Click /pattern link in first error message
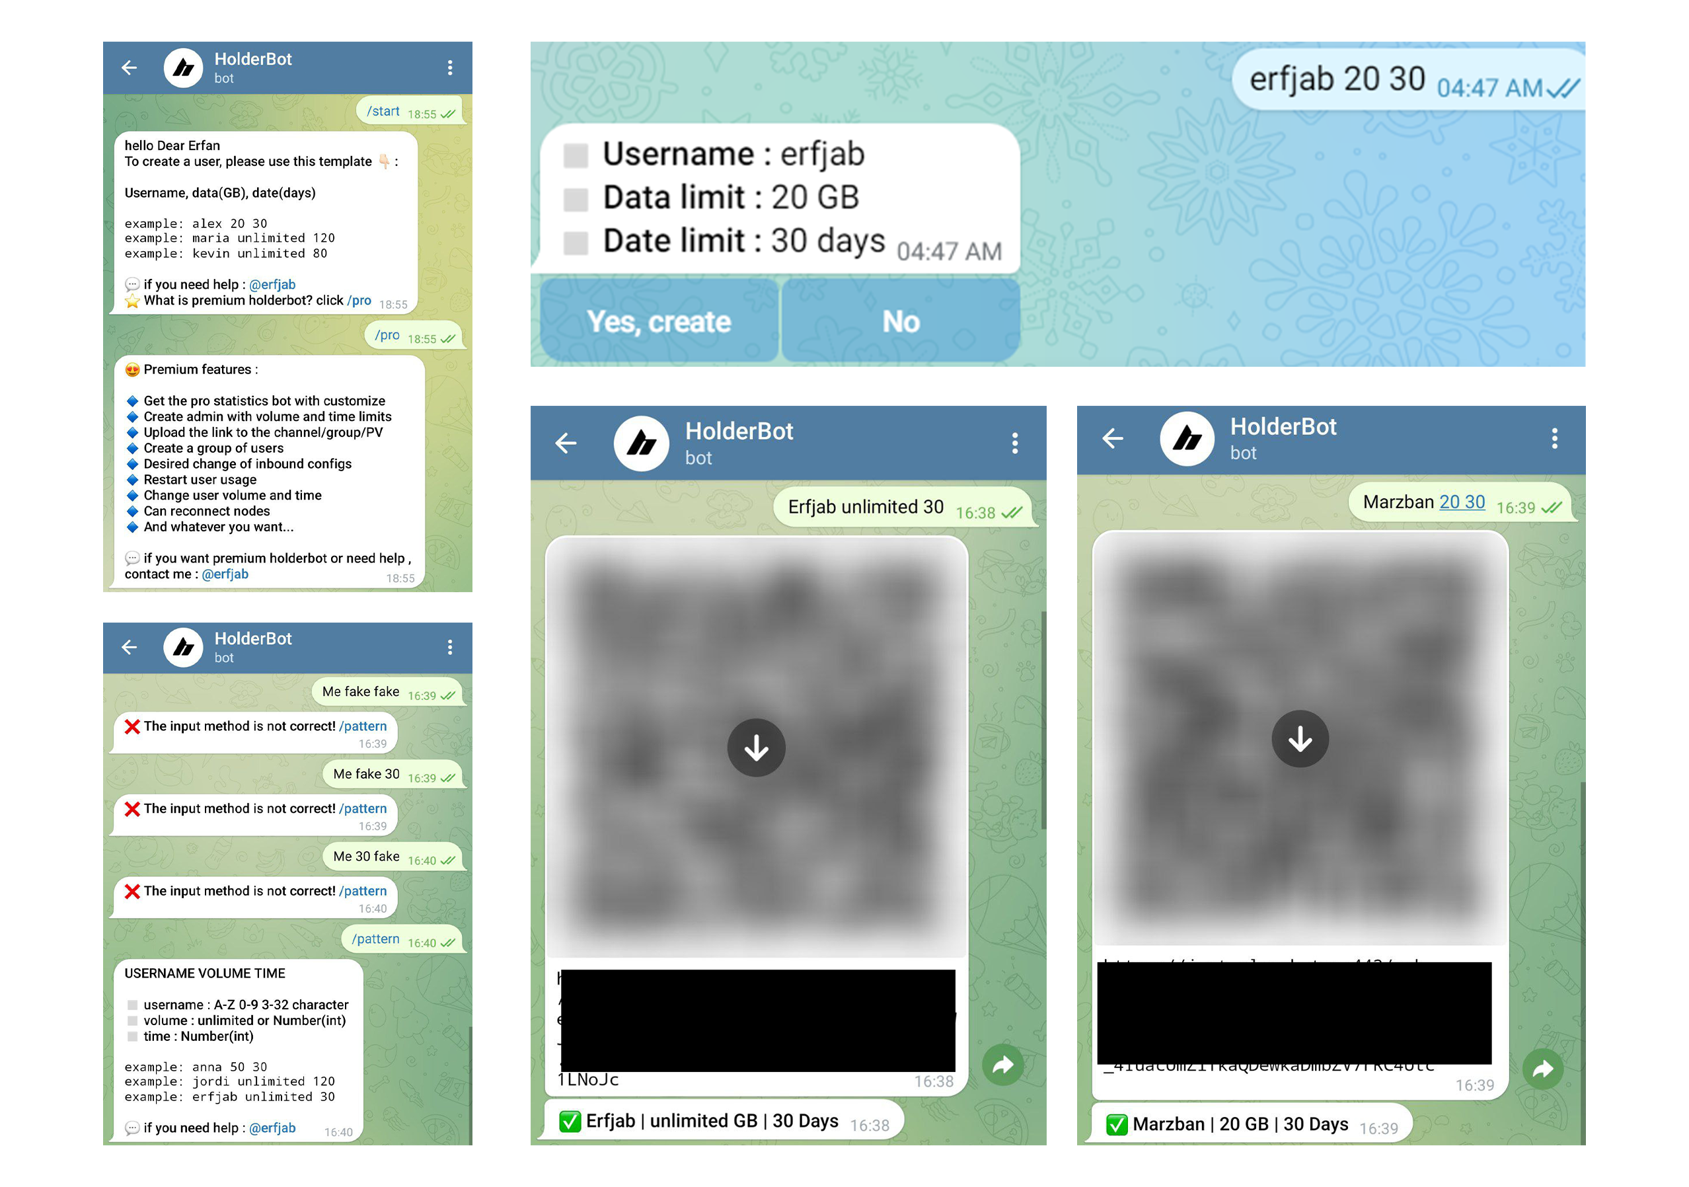The height and width of the screenshot is (1187, 1689). click(363, 726)
